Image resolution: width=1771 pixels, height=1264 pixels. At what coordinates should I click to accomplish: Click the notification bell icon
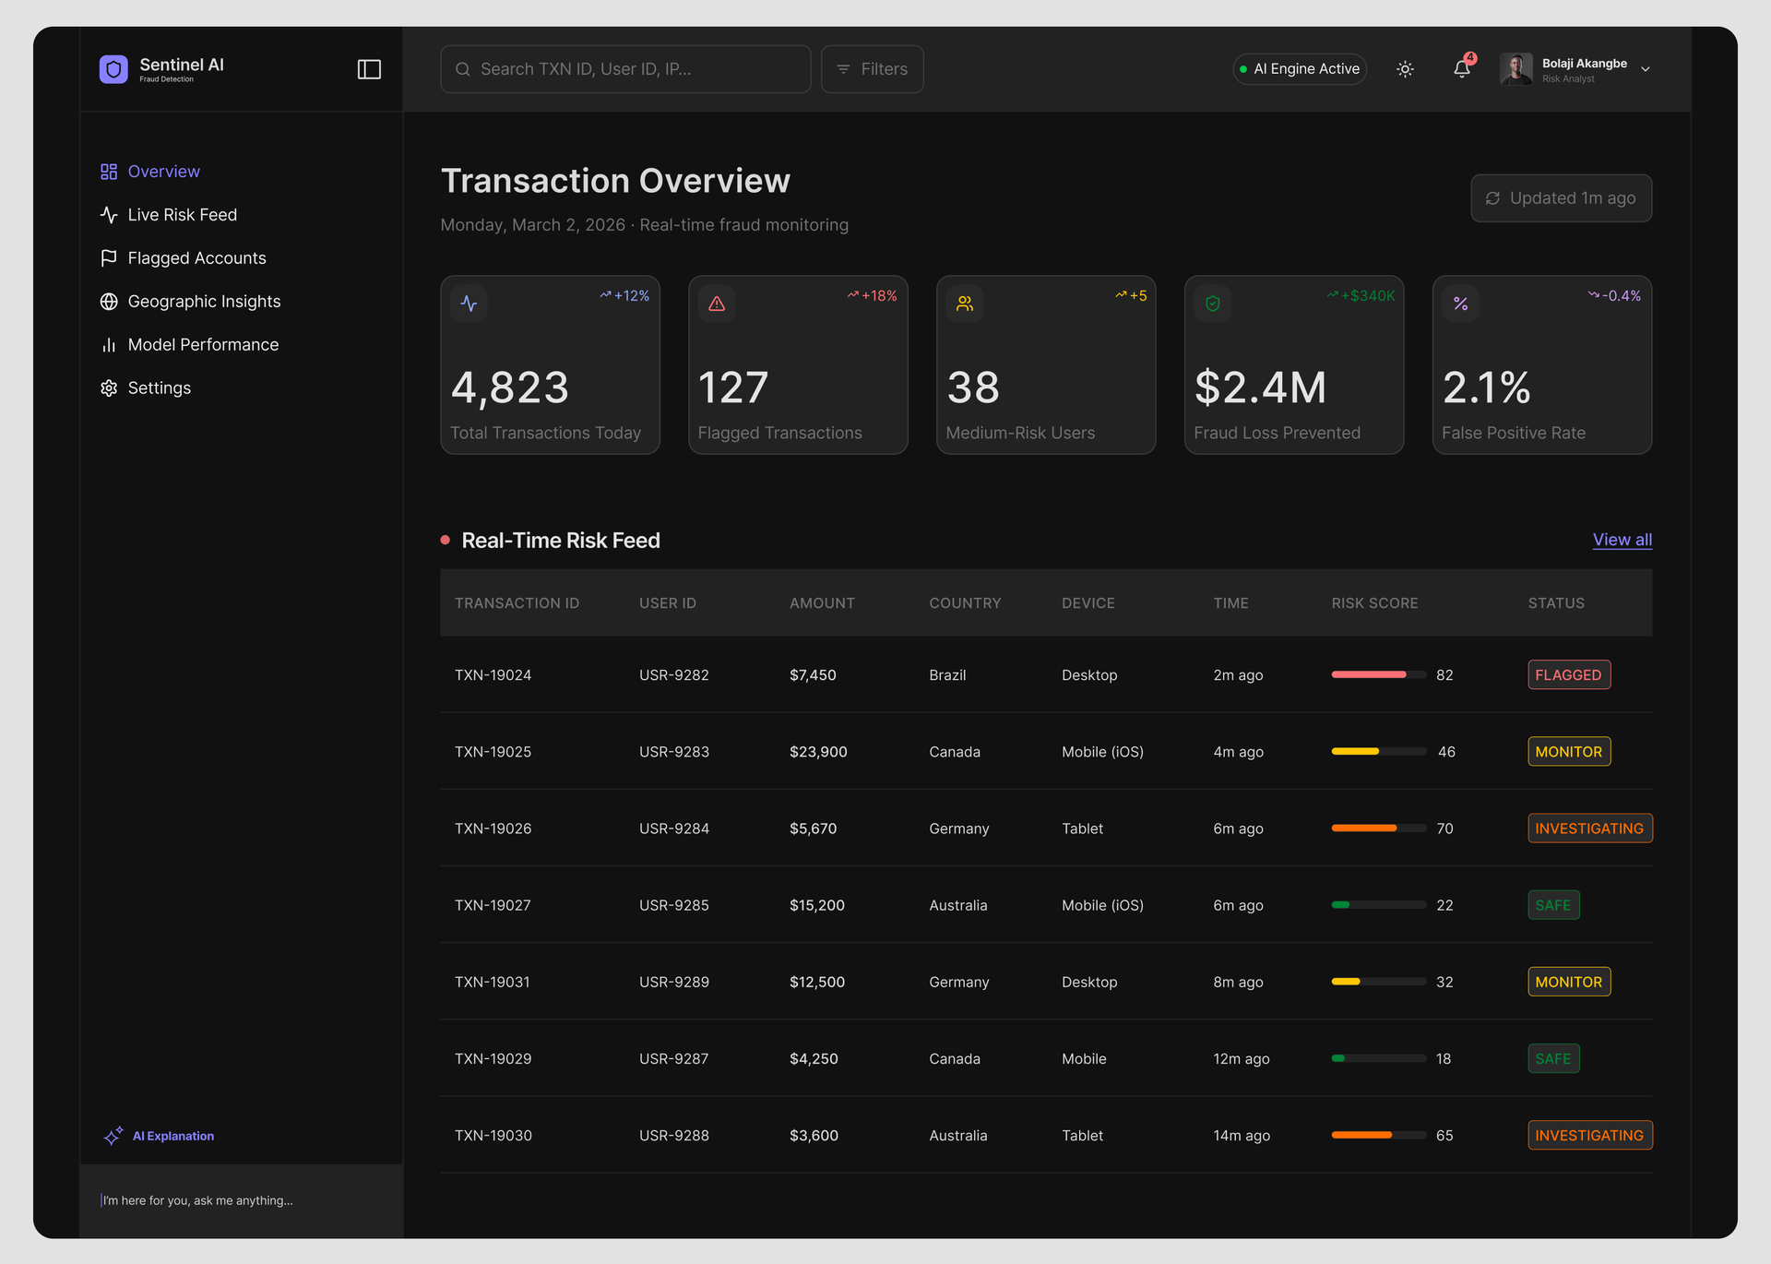pos(1461,69)
